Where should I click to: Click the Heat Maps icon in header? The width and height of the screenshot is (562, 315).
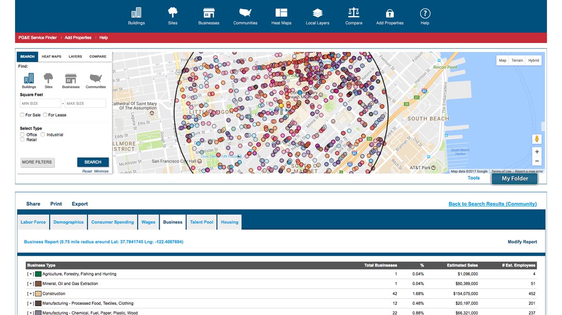click(x=281, y=13)
